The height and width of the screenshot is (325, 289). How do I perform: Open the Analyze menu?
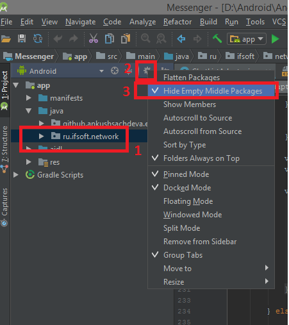142,22
